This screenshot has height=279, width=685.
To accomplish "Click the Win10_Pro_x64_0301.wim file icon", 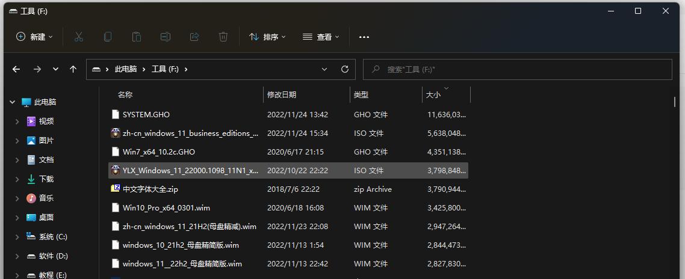I will coord(116,208).
